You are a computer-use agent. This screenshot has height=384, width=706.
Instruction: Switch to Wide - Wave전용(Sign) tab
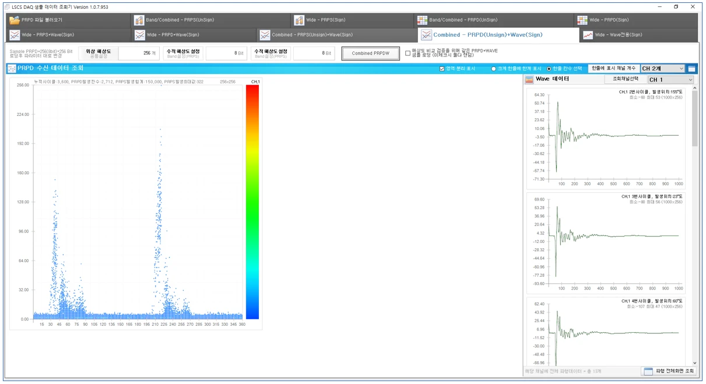point(638,35)
